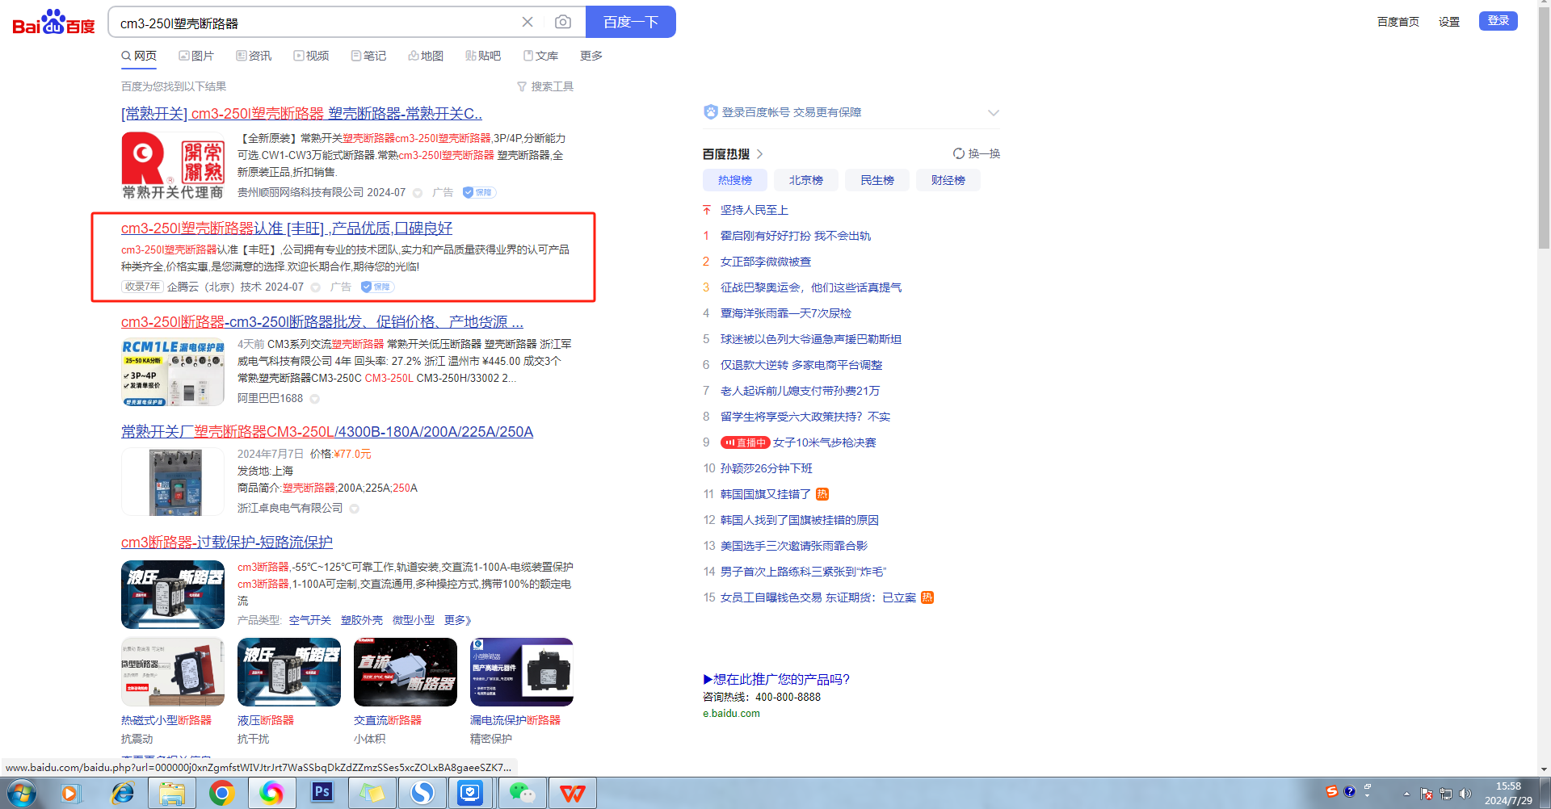Click the camera image search icon

click(563, 22)
